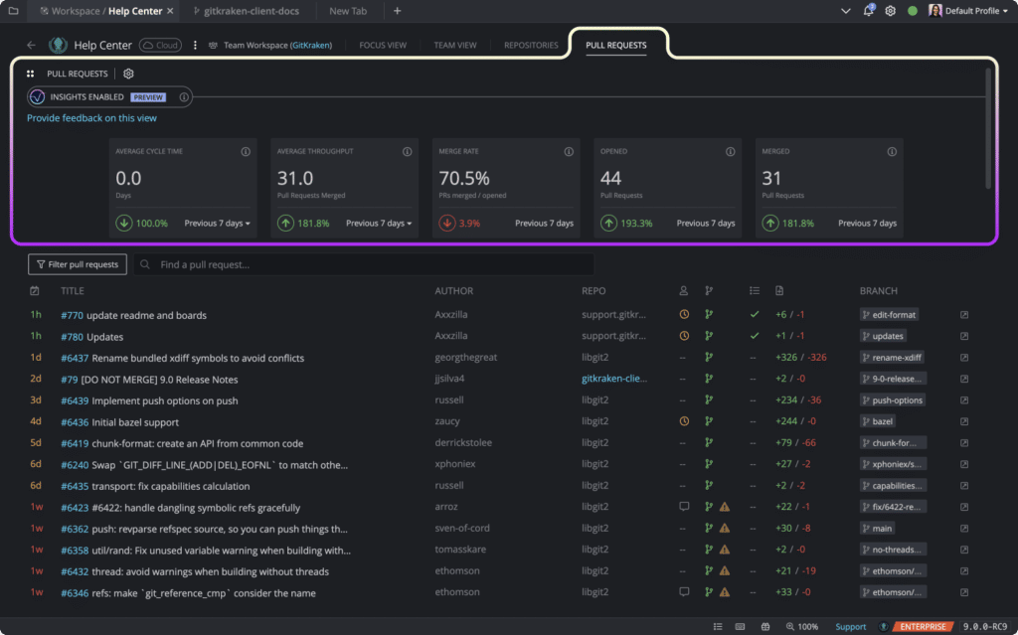Open pull request #6439 Implement push options
1018x635 pixels.
click(149, 400)
